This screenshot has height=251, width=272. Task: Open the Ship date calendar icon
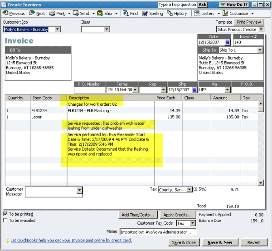[x=194, y=90]
